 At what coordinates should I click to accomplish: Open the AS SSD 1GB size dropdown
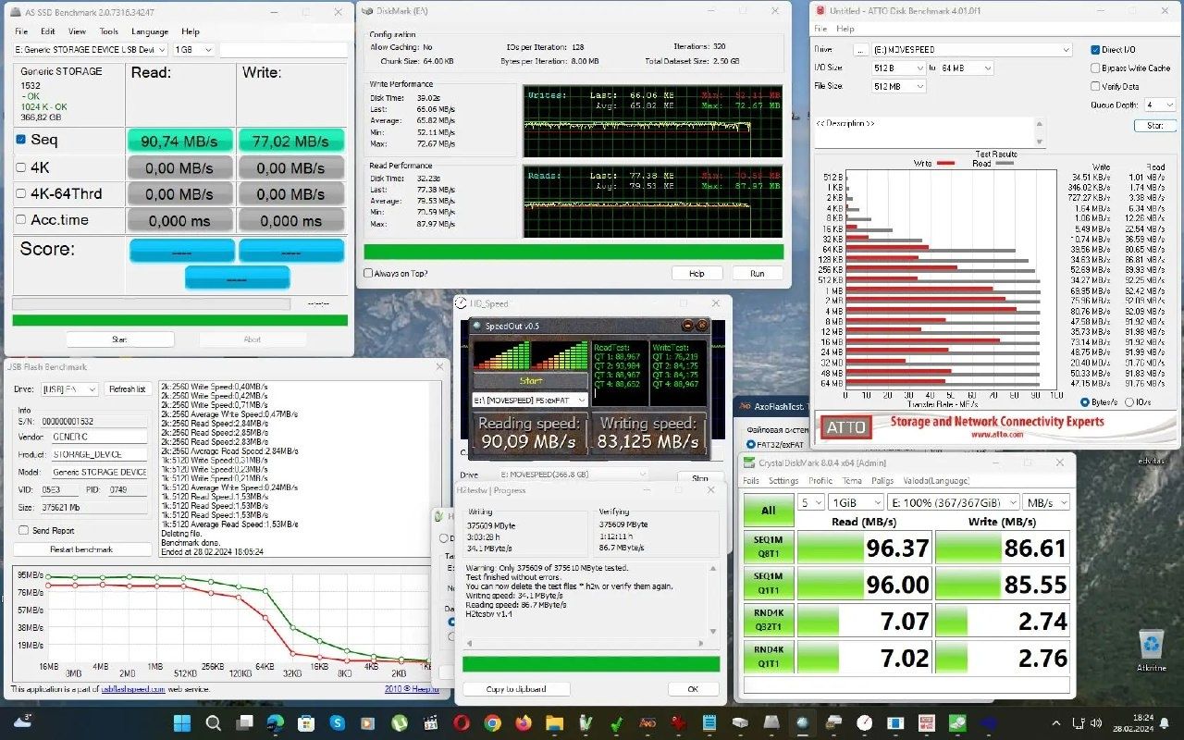194,50
